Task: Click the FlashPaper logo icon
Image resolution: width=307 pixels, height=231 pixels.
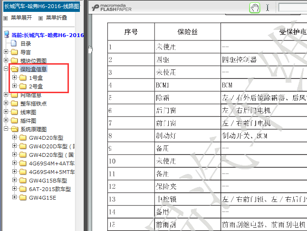Action: [96, 8]
